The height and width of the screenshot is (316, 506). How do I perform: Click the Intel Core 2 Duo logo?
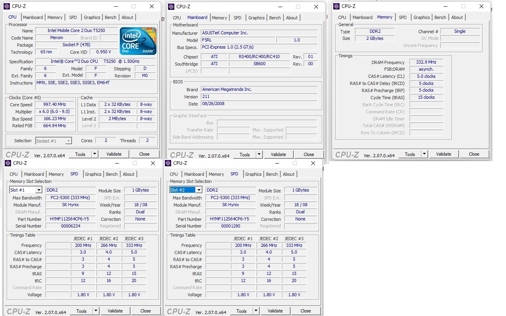138,41
